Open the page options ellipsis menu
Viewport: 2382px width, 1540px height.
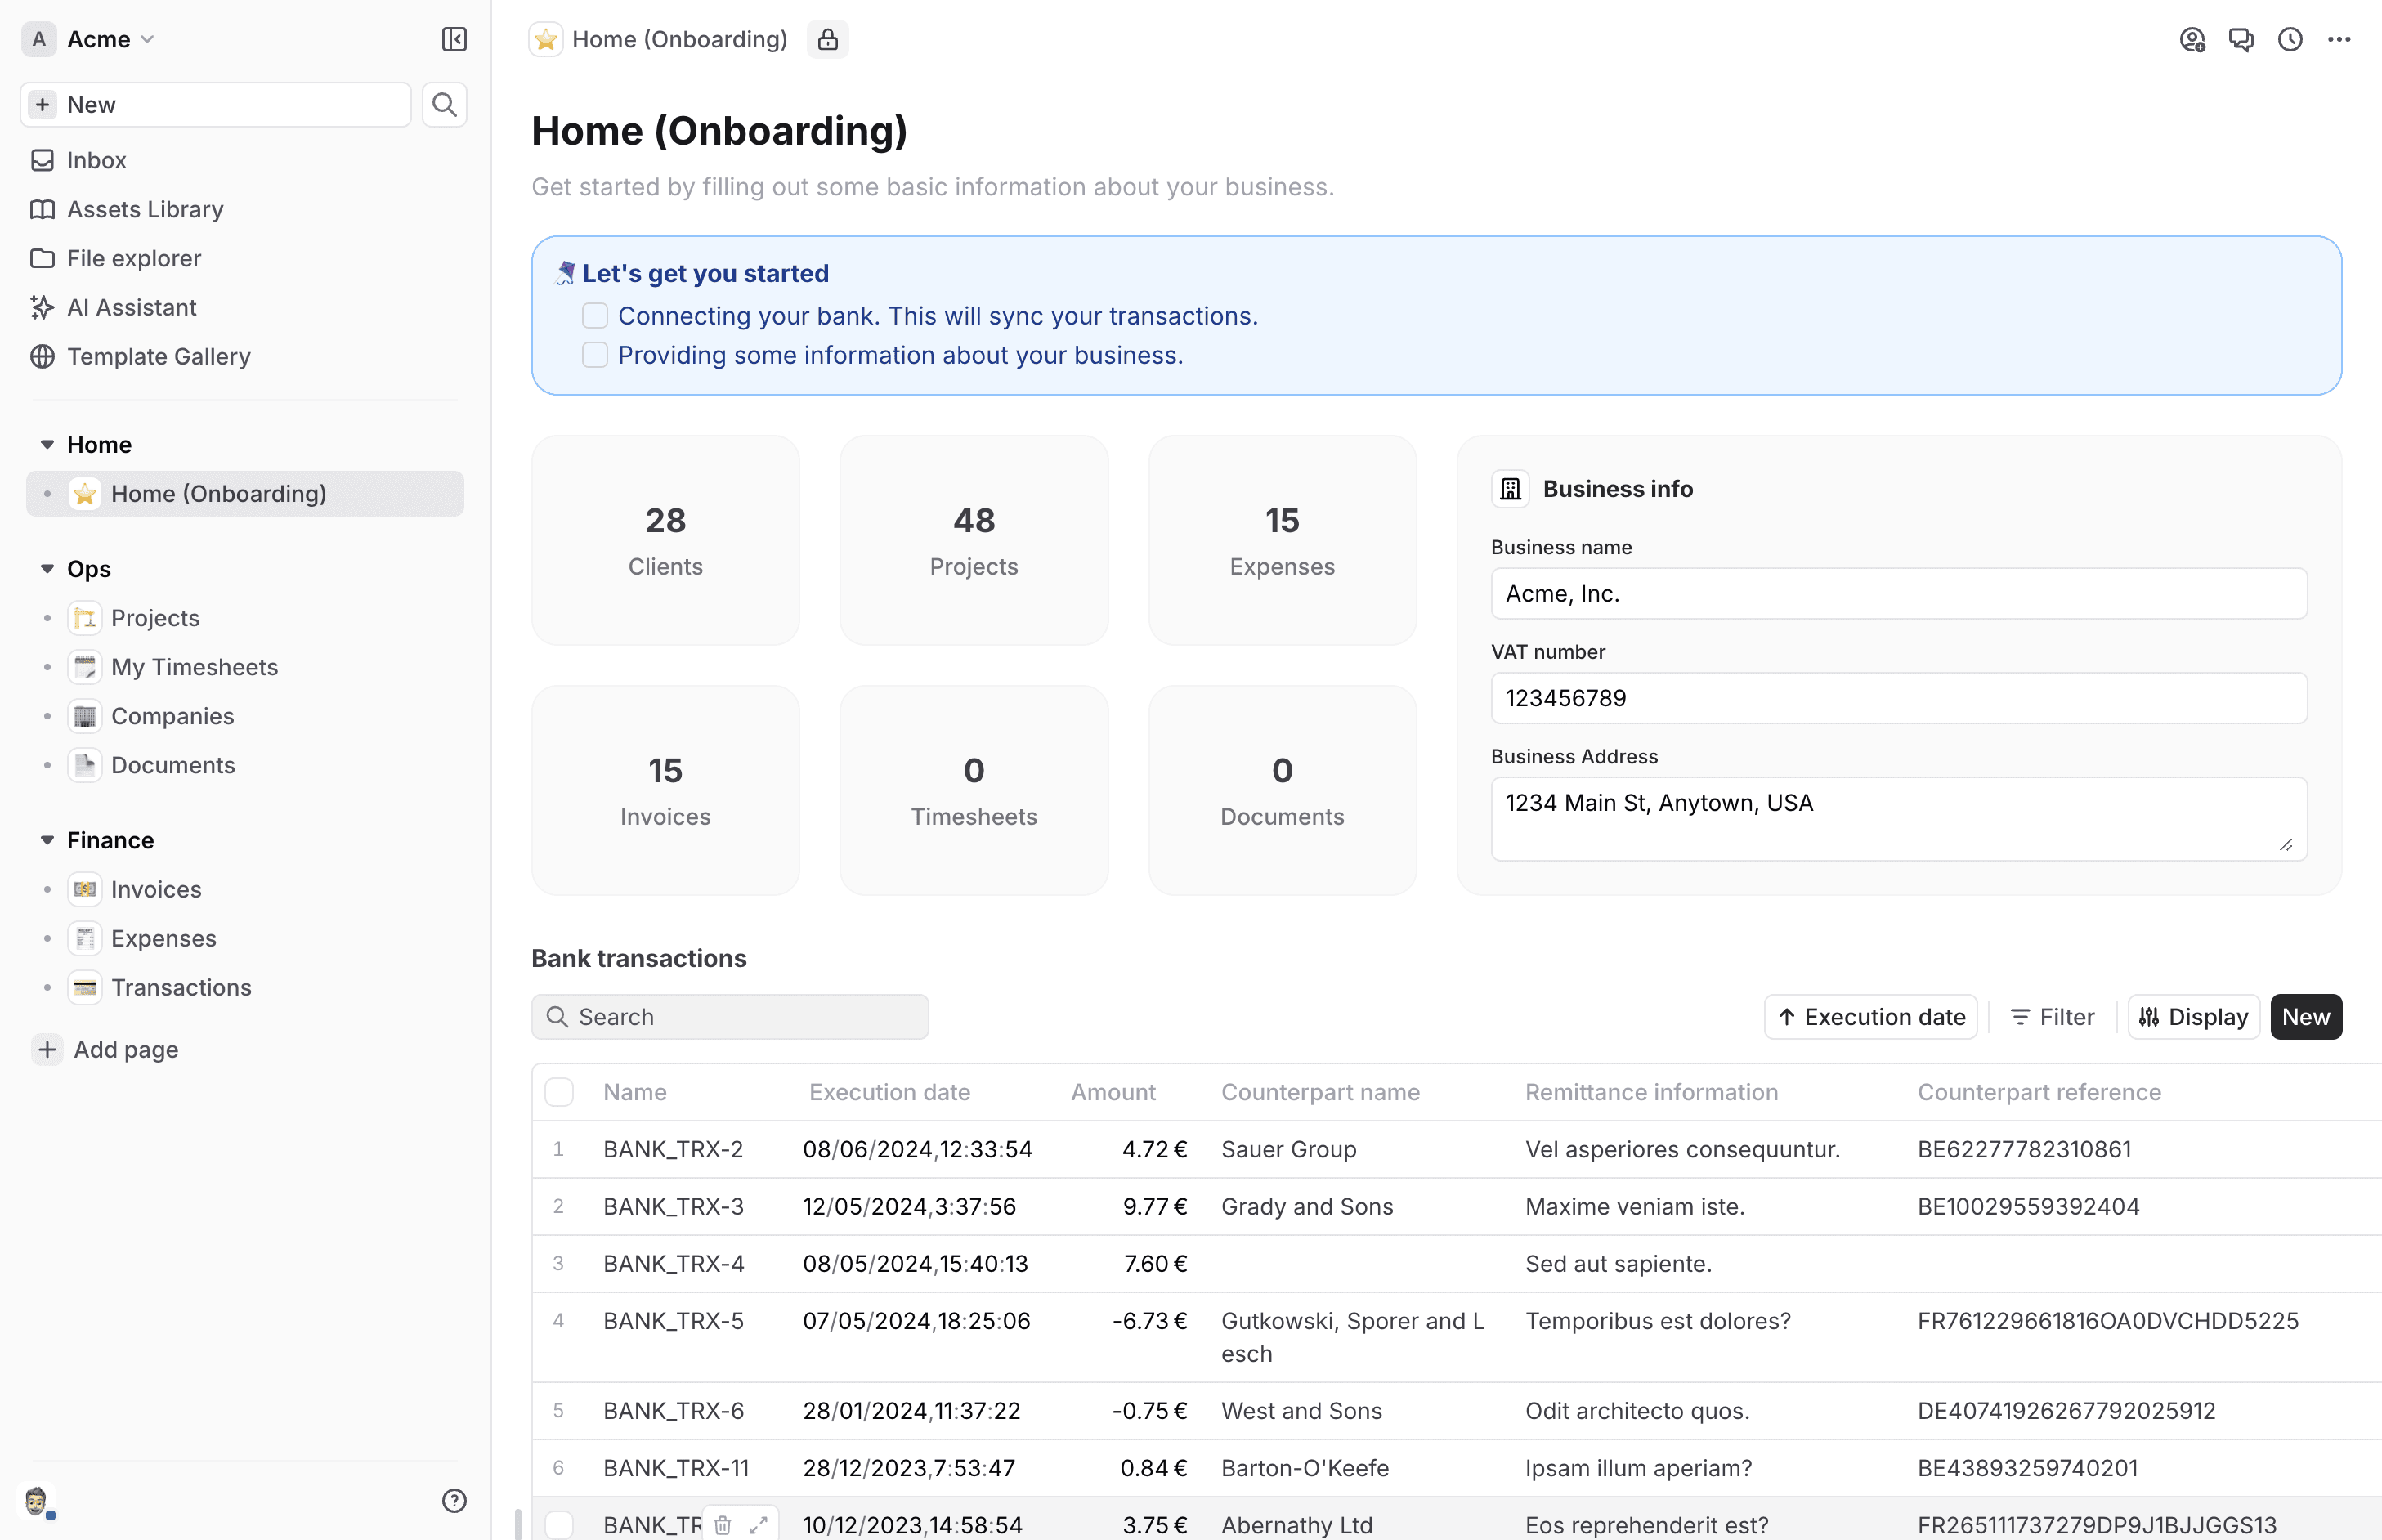[x=2340, y=39]
